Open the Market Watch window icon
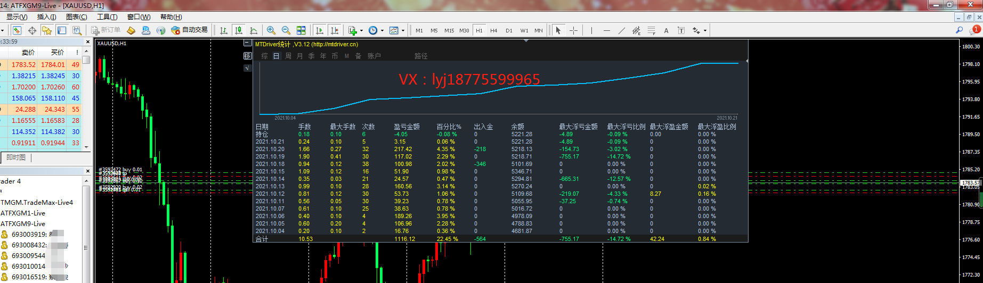Image resolution: width=983 pixels, height=283 pixels. click(x=17, y=30)
